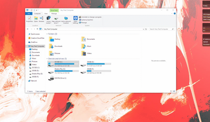This screenshot has width=210, height=122.
Task: Open Music in the sidebar tree
Action: point(33,59)
